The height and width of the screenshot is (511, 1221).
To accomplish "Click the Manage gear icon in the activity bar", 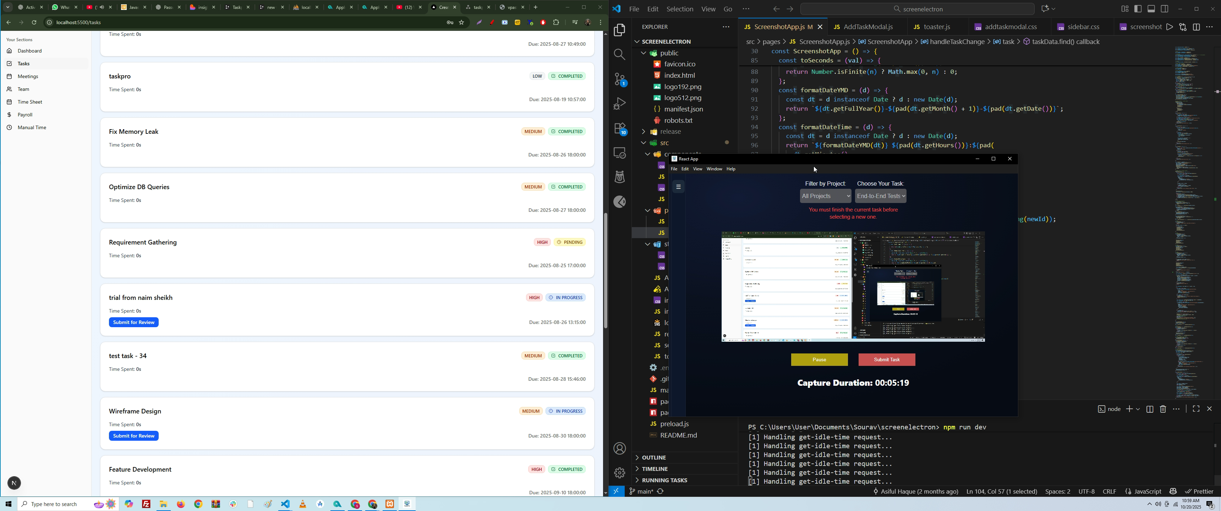I will (x=619, y=473).
